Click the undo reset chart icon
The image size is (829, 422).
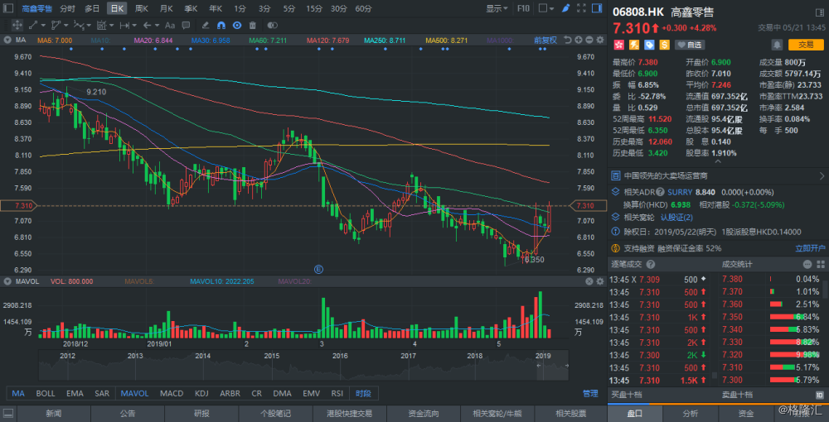[567, 40]
